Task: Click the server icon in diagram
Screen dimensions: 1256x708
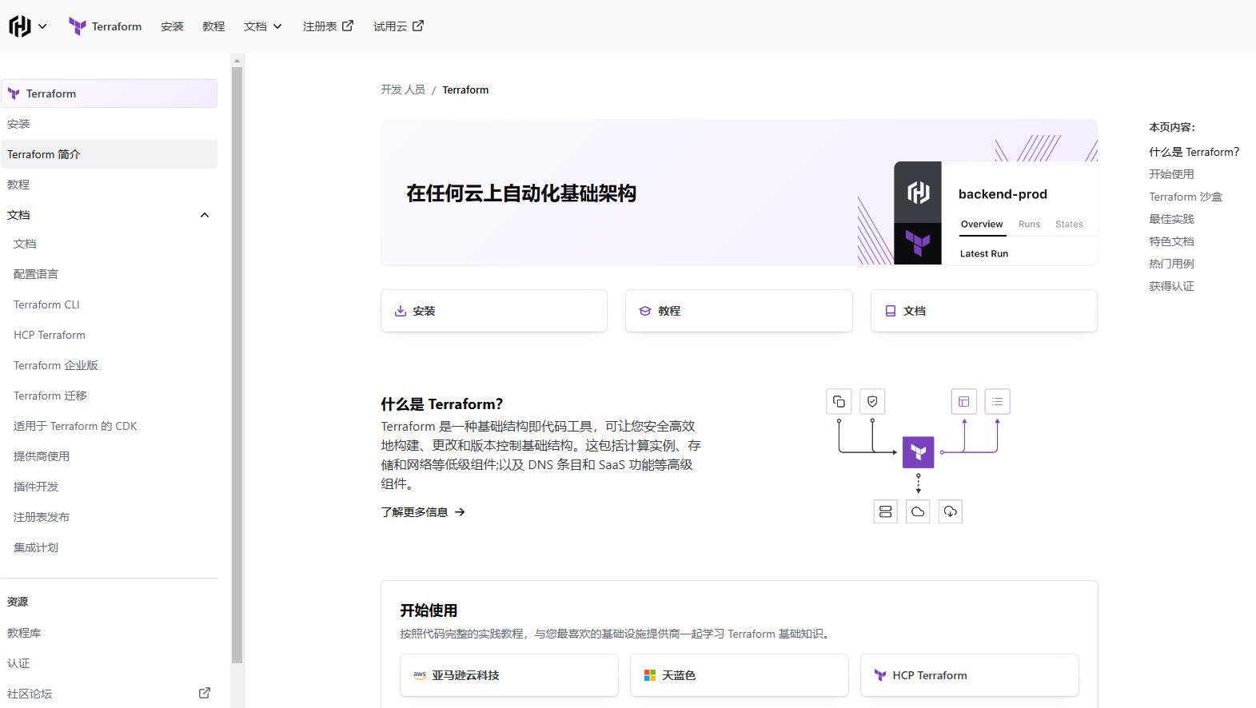Action: tap(886, 511)
